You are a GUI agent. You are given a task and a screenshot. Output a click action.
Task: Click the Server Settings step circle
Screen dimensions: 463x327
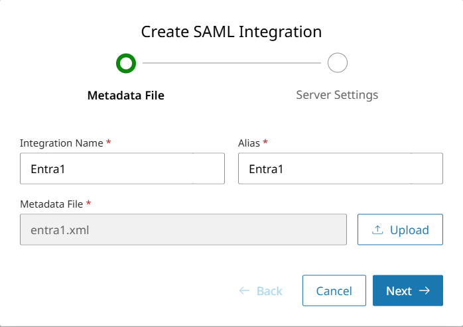coord(337,62)
